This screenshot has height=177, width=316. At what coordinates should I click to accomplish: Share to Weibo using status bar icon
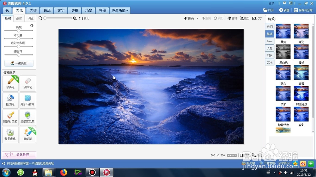click(303, 164)
